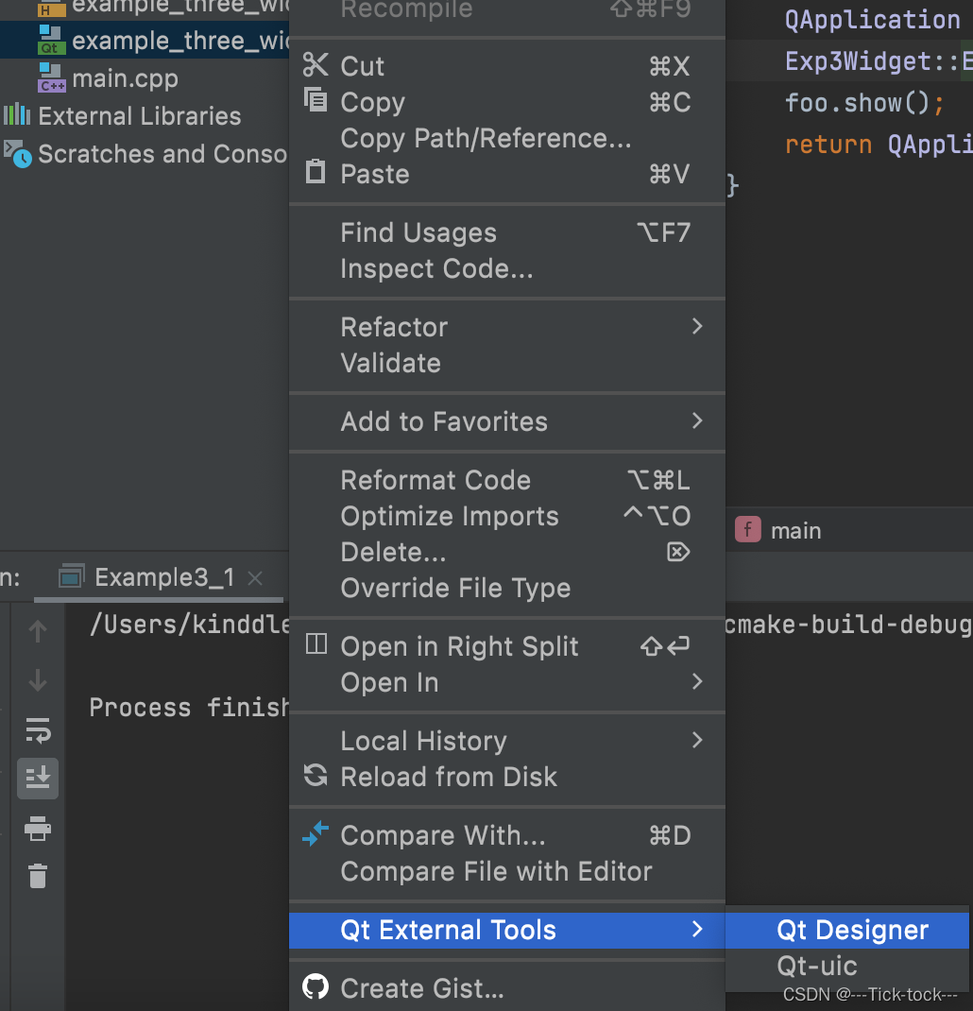Click the Copy icon in the context menu
The width and height of the screenshot is (973, 1011).
(316, 102)
